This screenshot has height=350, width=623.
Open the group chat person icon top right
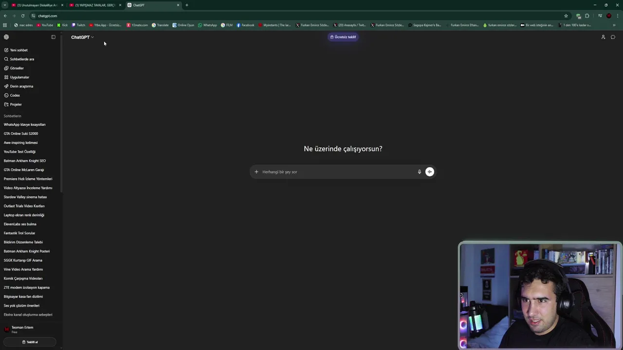[603, 37]
